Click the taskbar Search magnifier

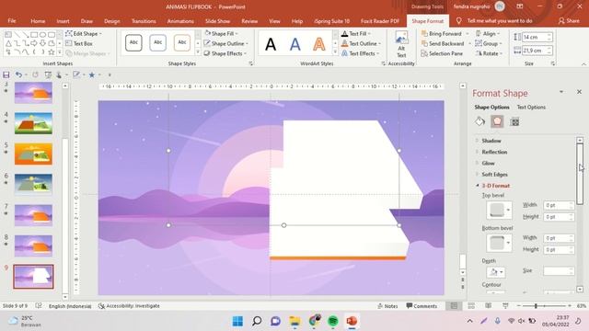(x=257, y=321)
